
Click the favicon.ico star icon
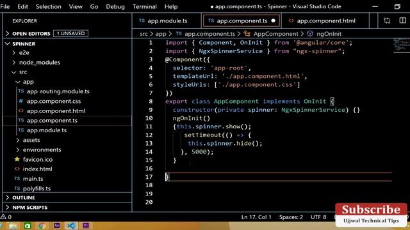click(17, 159)
